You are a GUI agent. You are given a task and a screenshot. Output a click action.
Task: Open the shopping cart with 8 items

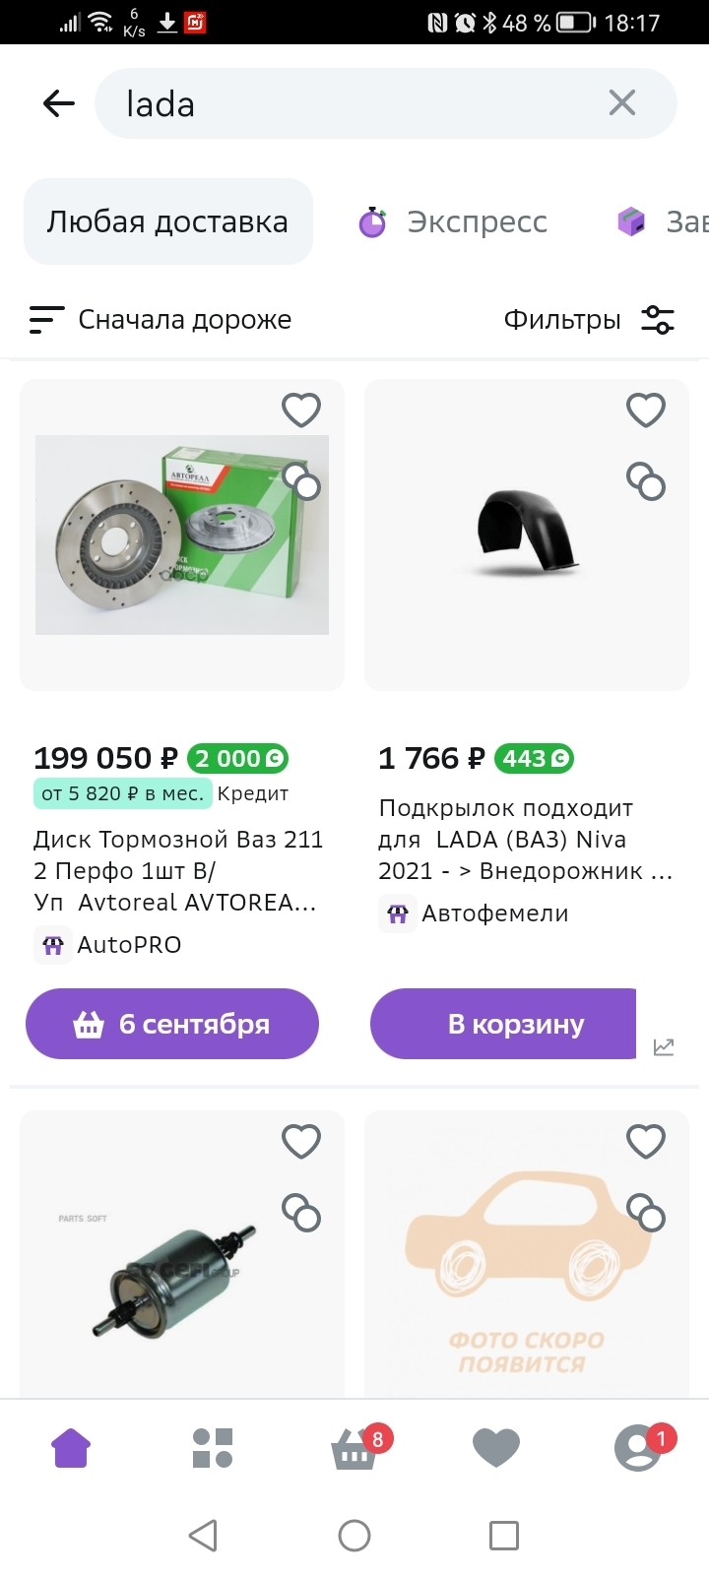pos(354,1449)
